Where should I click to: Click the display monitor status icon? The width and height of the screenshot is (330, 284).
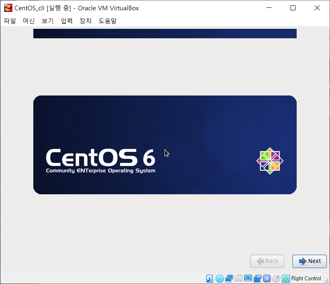[248, 278]
